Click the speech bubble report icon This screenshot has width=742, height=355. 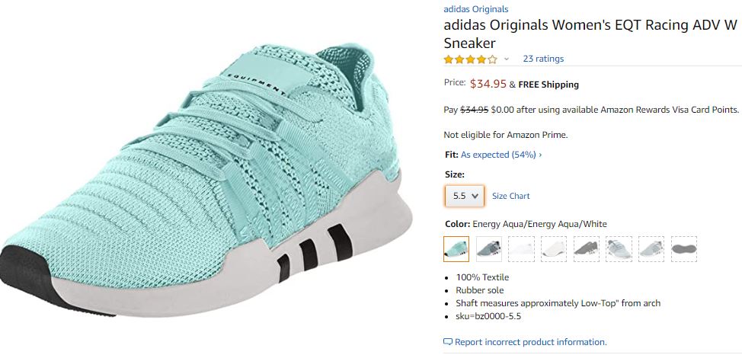(x=448, y=342)
